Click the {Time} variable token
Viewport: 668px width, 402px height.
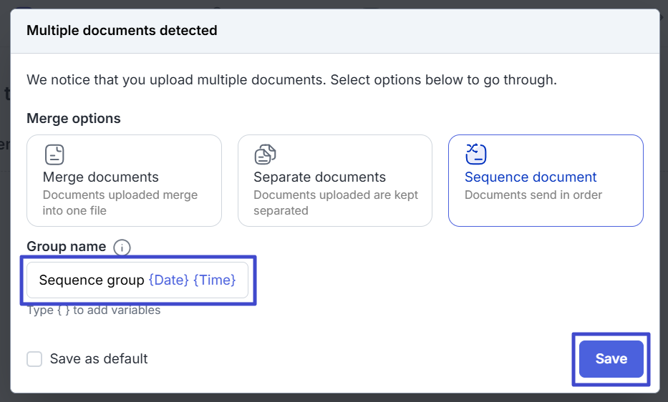pyautogui.click(x=214, y=280)
